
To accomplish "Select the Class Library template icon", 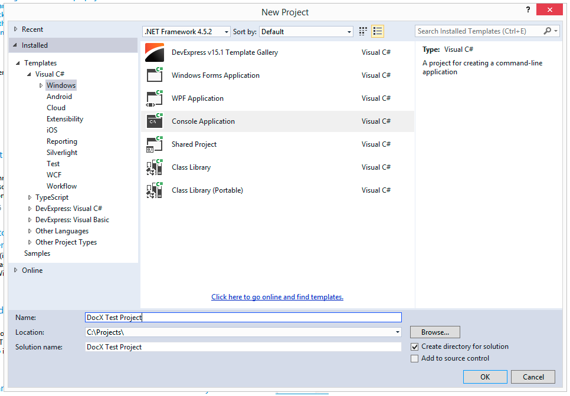I will pyautogui.click(x=154, y=167).
